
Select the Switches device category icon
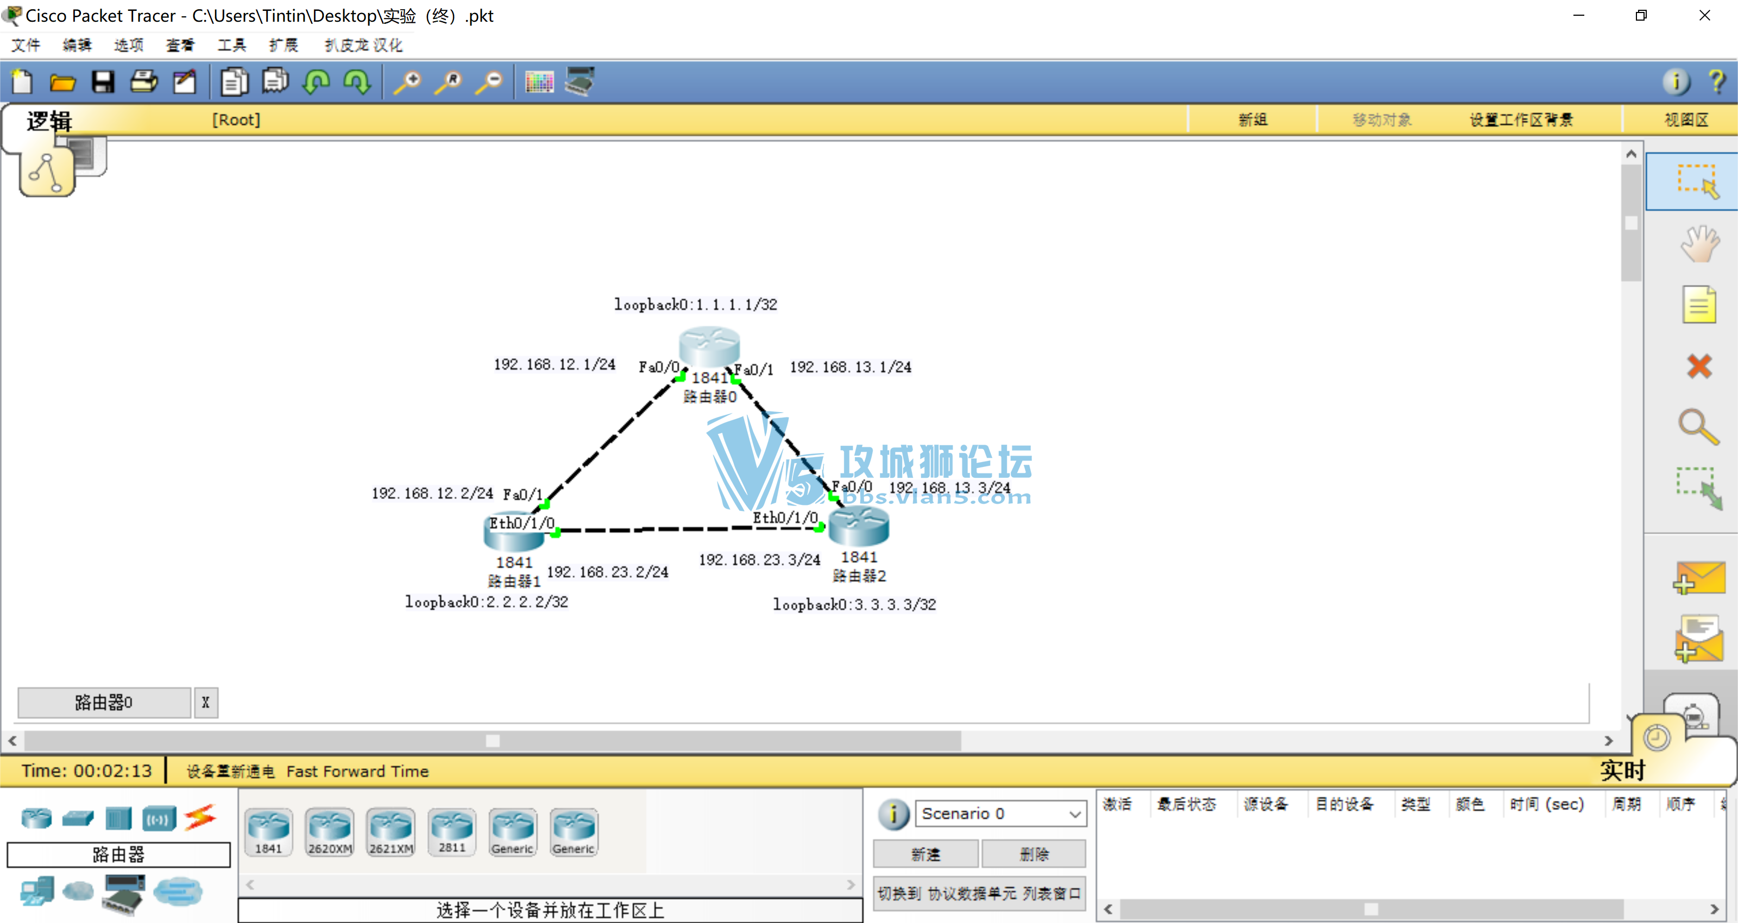click(x=78, y=818)
